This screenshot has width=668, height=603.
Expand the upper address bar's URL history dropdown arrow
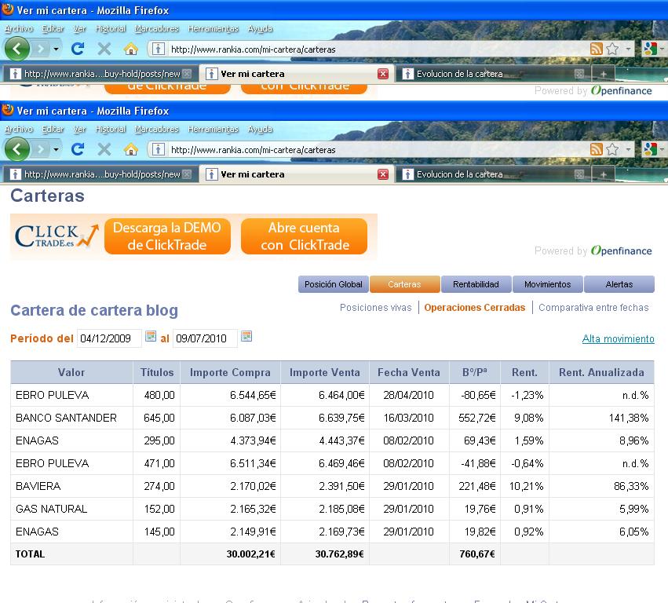(x=627, y=49)
